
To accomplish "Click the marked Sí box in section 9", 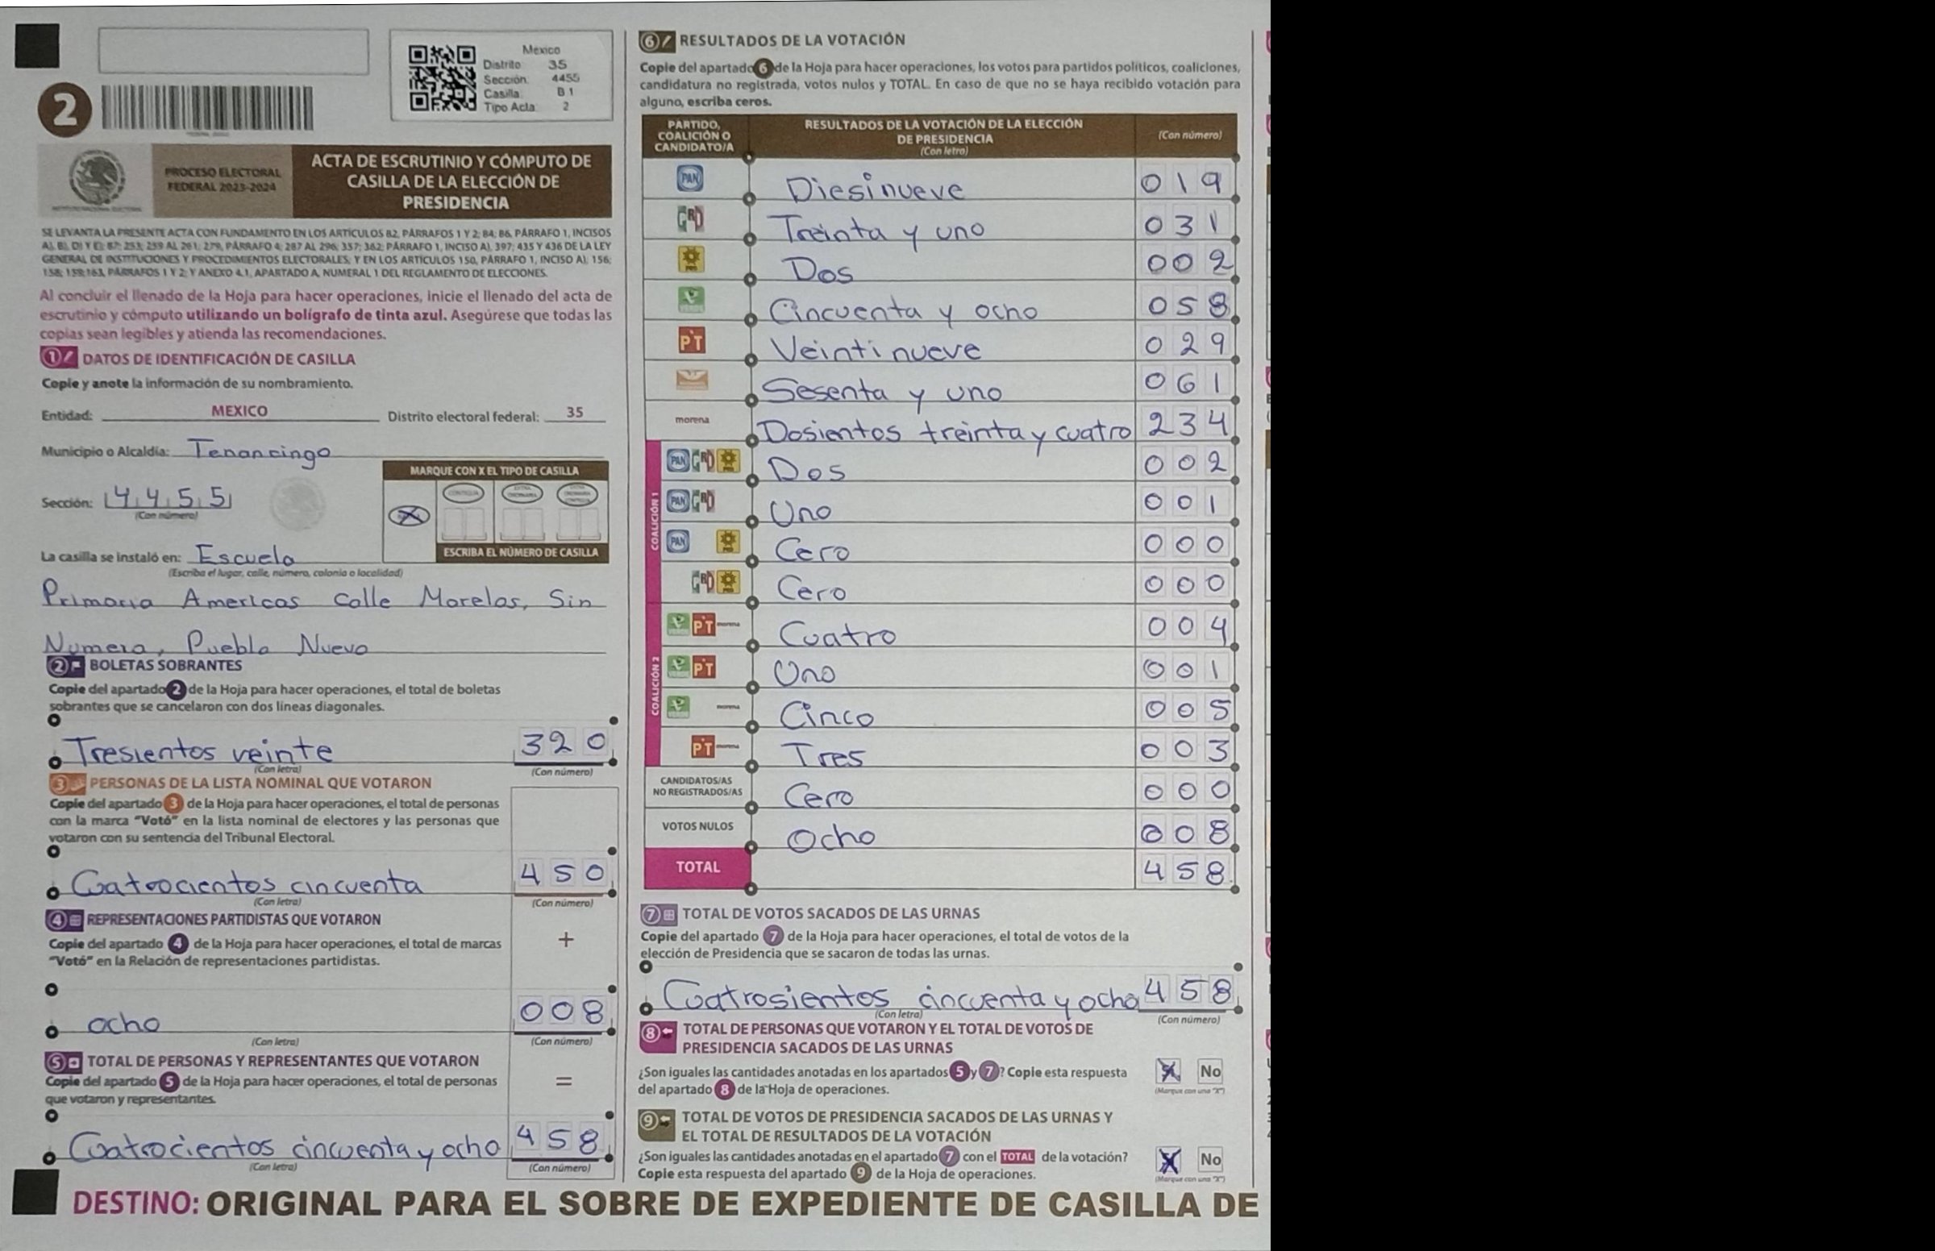I will click(1168, 1159).
